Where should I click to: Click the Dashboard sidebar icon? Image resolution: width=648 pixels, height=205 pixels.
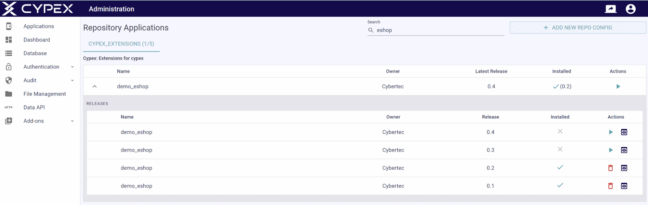click(x=9, y=40)
